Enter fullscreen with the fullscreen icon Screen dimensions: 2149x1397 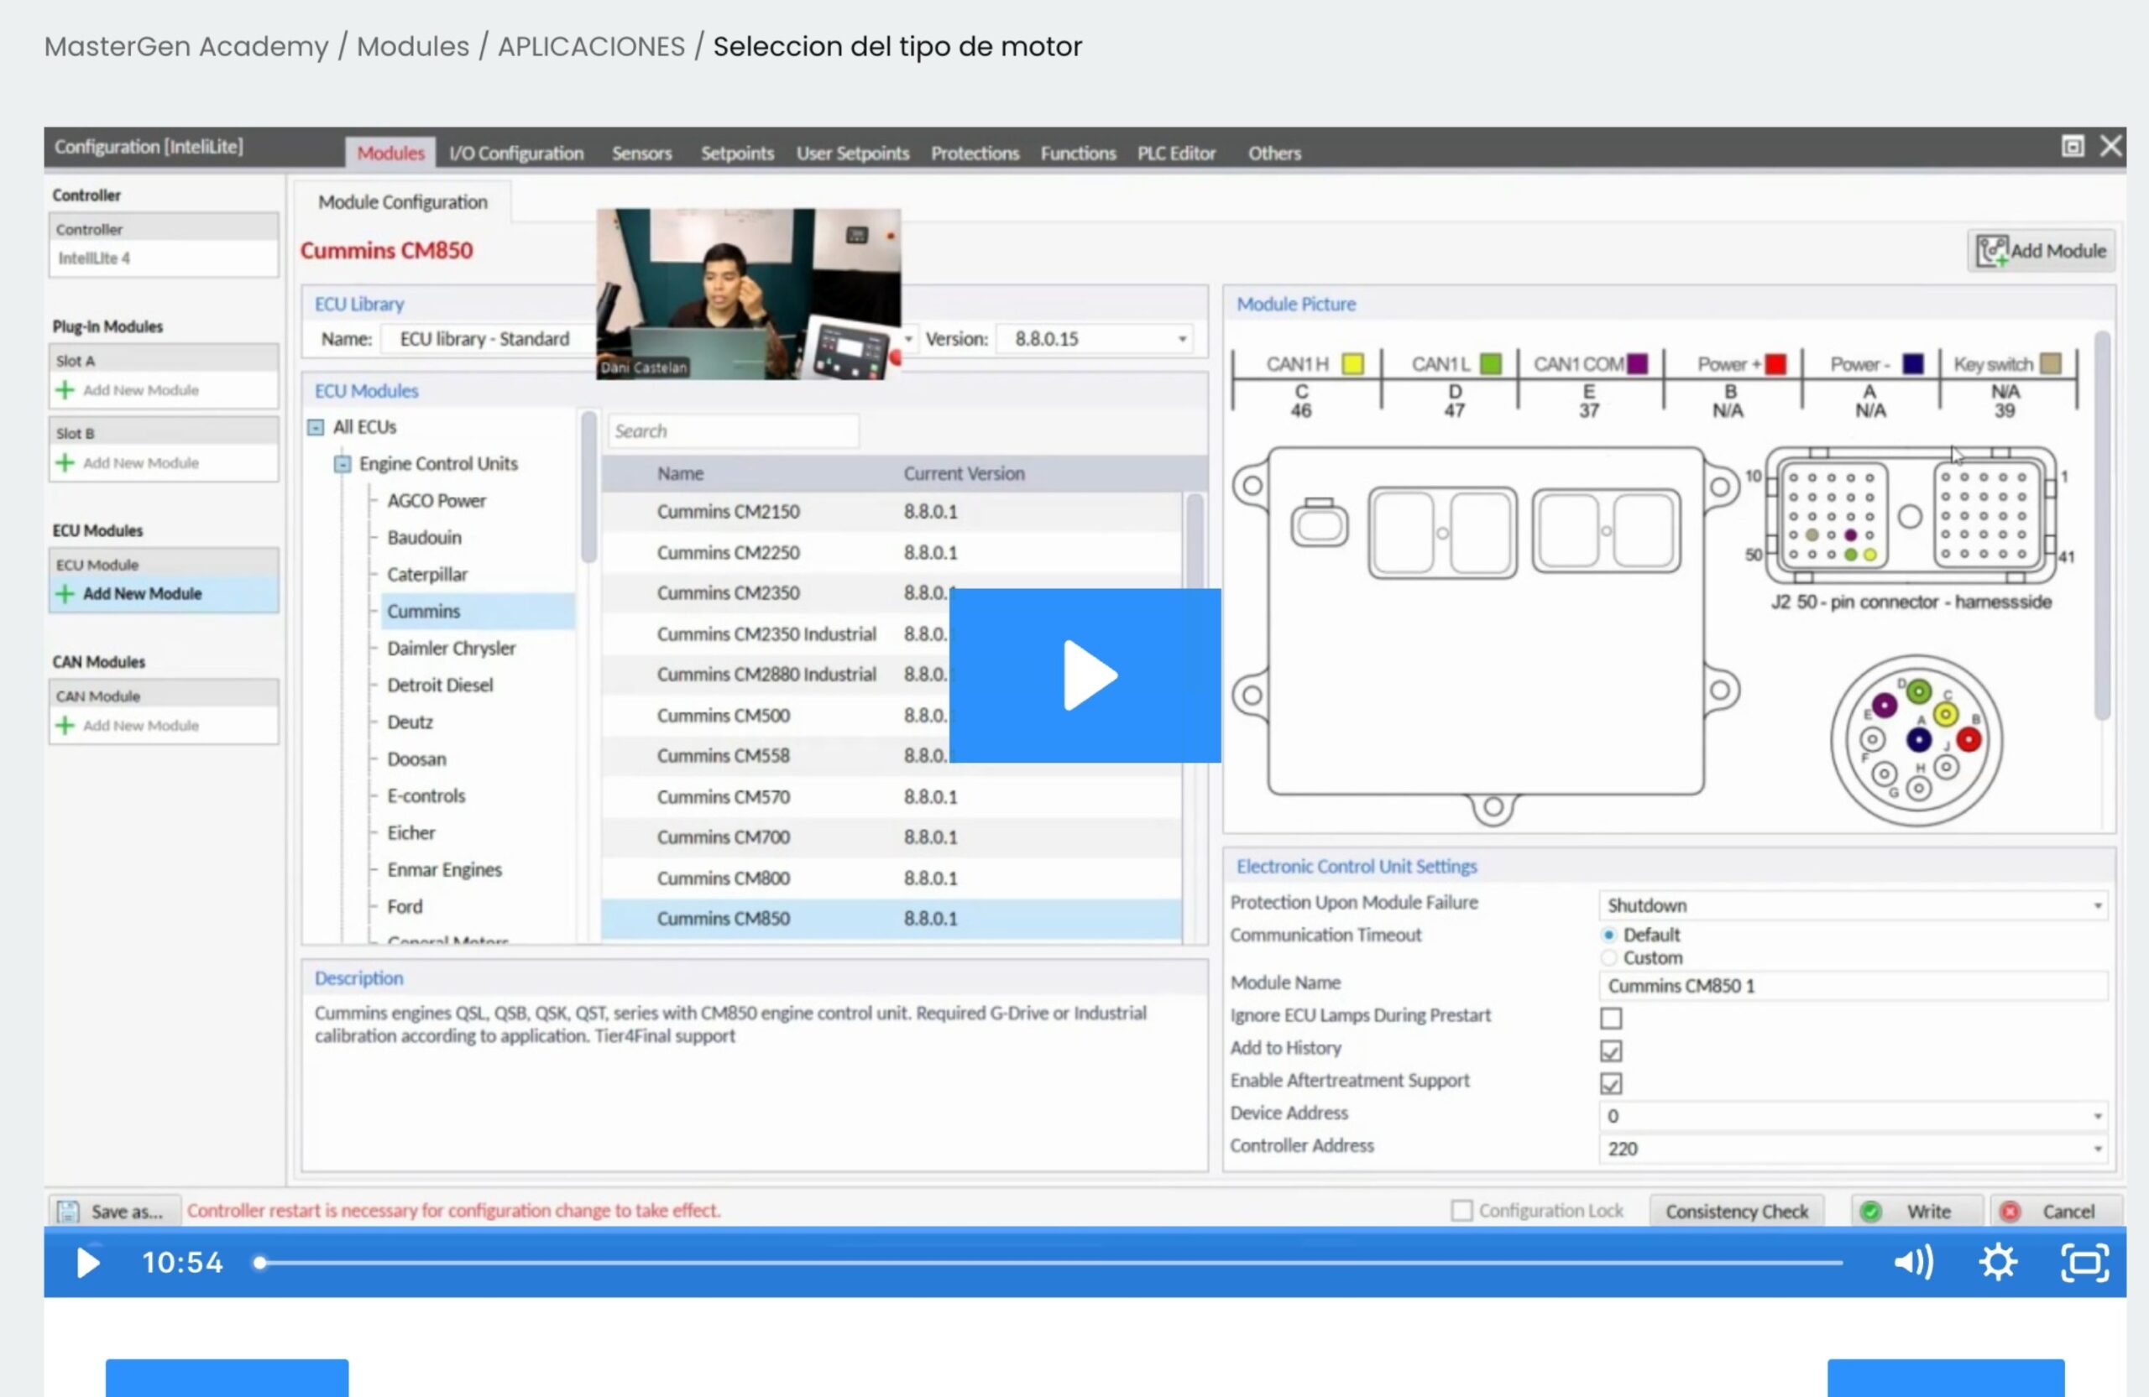(x=2085, y=1262)
